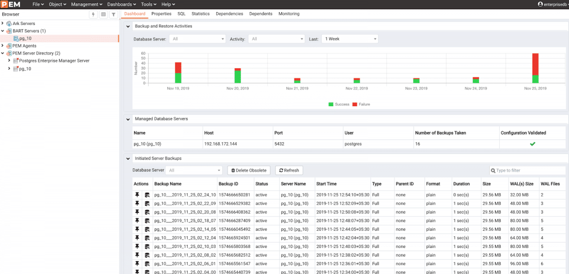This screenshot has height=274, width=569.
Task: Open the chart Database Server dropdown
Action: pyautogui.click(x=198, y=39)
